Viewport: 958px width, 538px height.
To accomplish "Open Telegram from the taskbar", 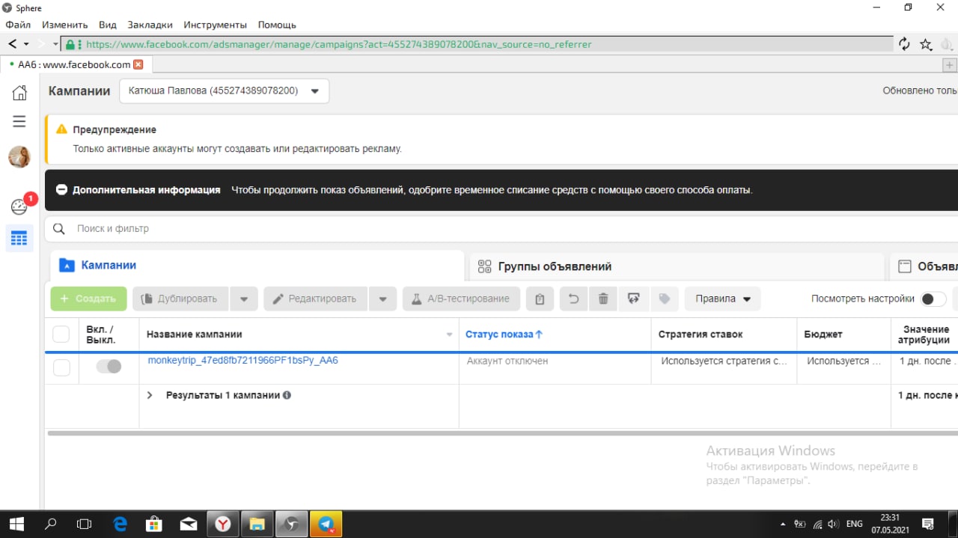I will point(326,524).
